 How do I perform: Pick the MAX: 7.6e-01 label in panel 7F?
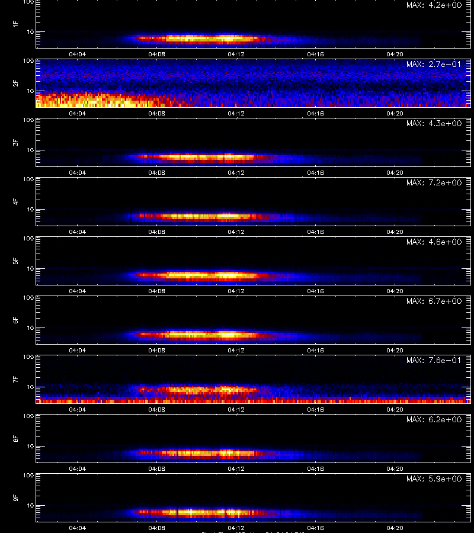click(434, 360)
